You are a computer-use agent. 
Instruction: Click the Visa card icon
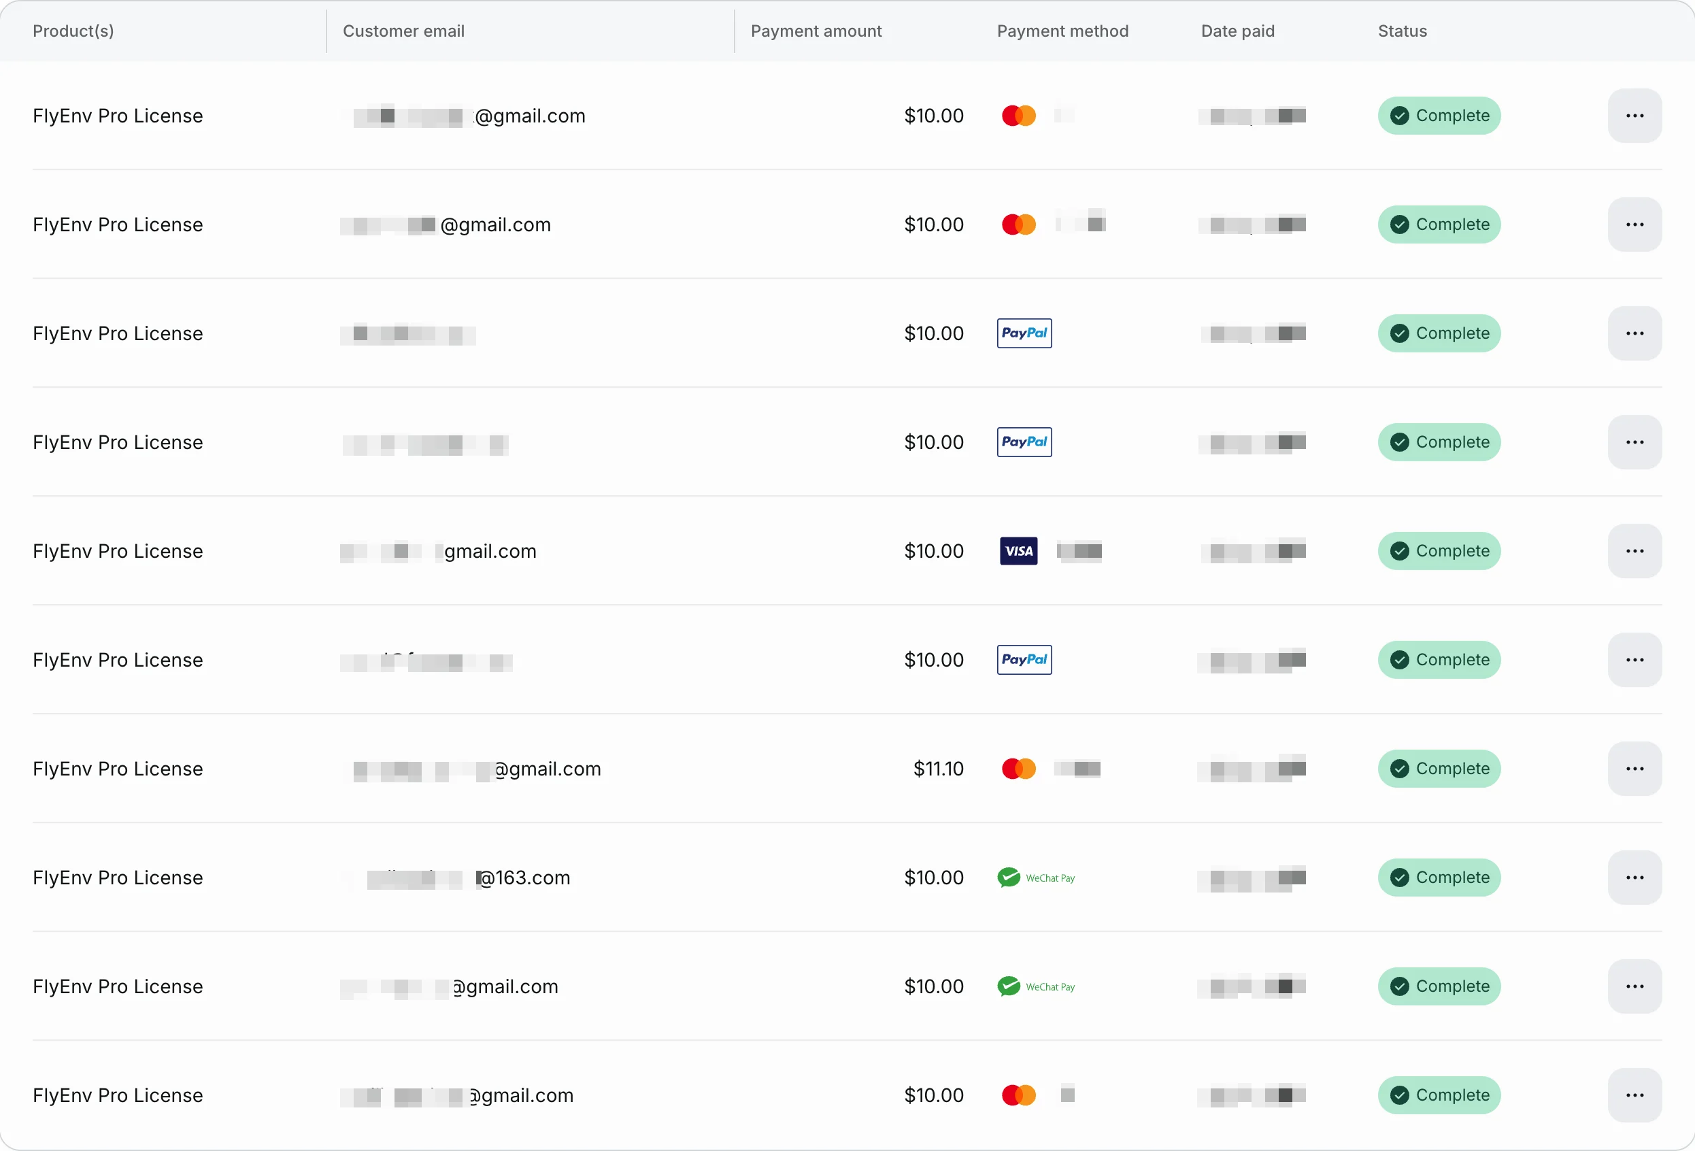1018,551
